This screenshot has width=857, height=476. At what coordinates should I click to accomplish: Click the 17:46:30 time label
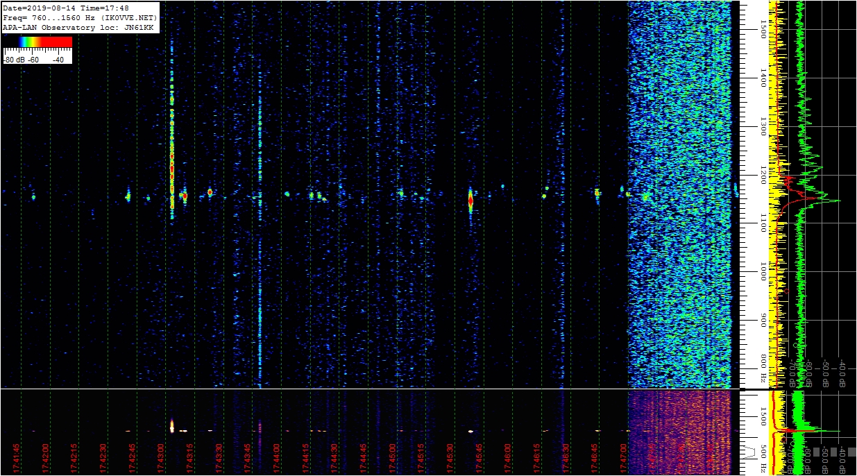click(566, 459)
